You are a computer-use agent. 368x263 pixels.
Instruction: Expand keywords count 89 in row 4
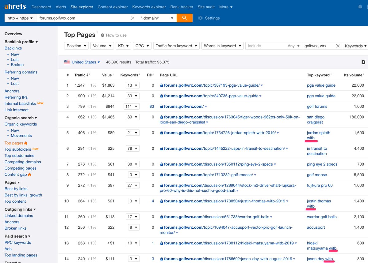(x=132, y=117)
